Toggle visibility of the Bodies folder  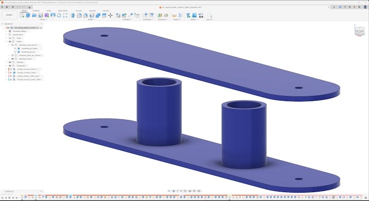(10, 41)
